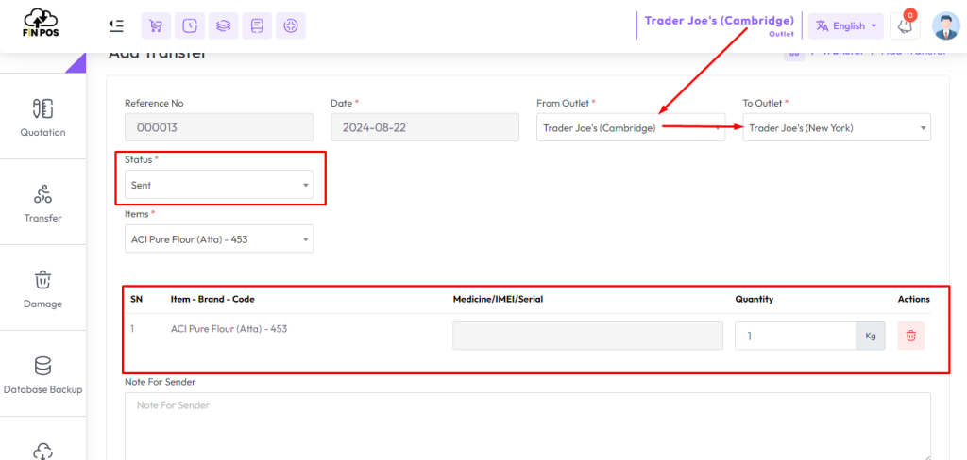Click 'ACI Pure Flour (Atta) - 453' table cell
967x460 pixels.
[229, 329]
